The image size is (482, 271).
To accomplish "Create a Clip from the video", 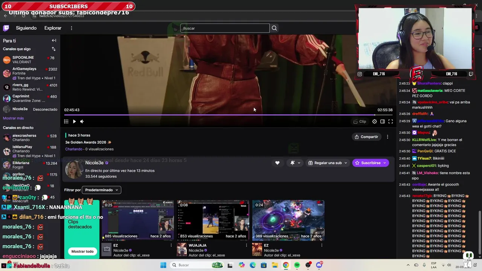I will pyautogui.click(x=360, y=122).
